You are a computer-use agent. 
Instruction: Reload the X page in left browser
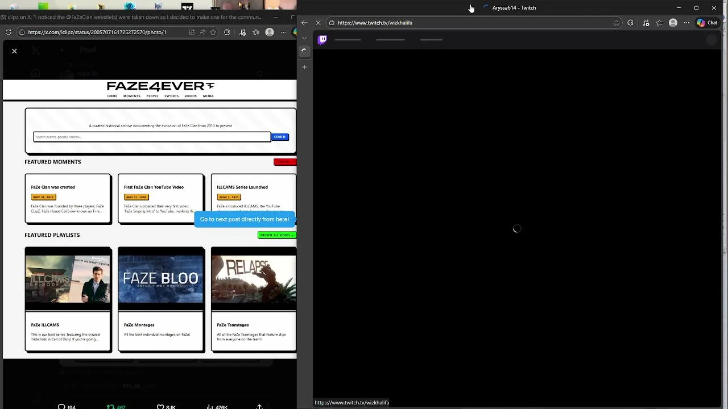(9, 32)
